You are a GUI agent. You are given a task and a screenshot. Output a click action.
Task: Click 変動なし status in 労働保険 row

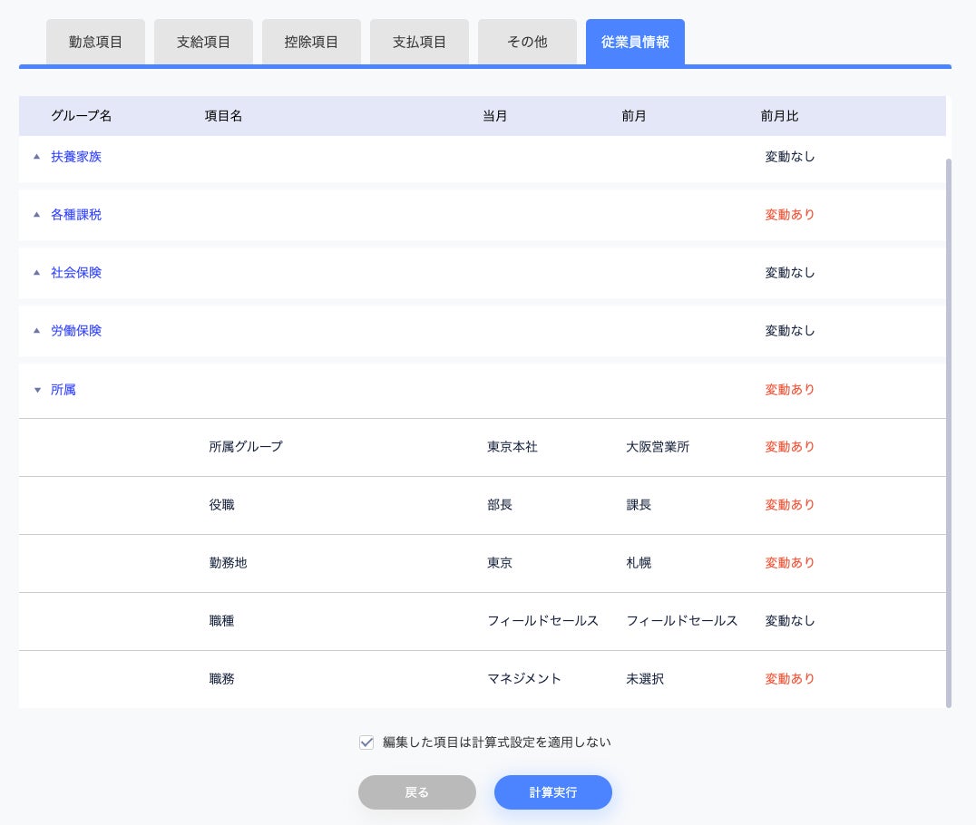790,330
